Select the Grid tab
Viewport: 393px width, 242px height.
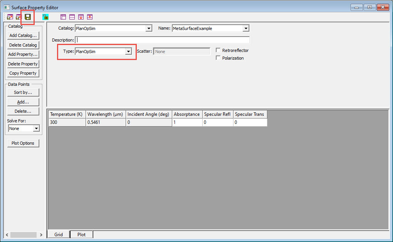pyautogui.click(x=59, y=235)
